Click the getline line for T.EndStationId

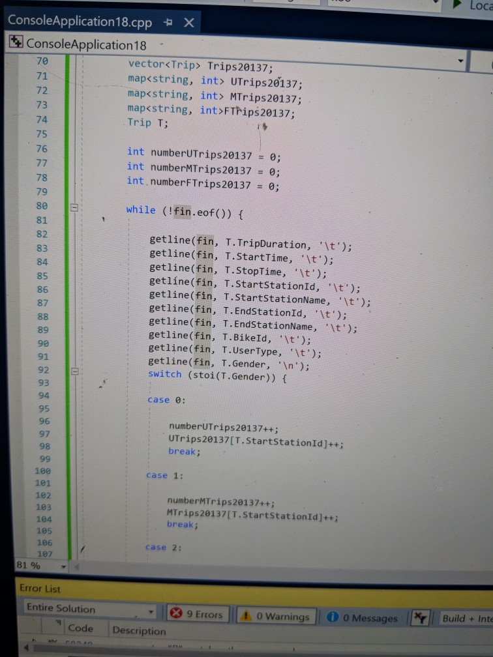coord(248,312)
